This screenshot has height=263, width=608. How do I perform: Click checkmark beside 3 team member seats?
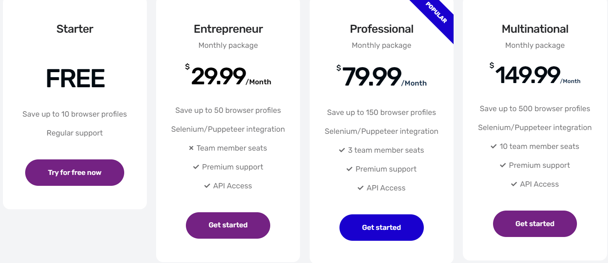coord(342,150)
